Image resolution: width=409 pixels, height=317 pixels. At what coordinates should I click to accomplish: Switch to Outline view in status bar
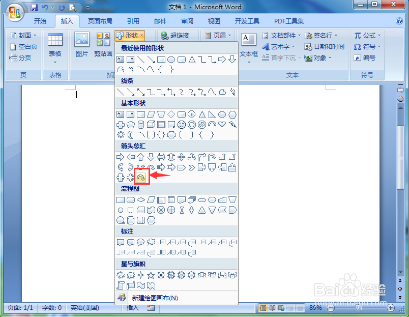pyautogui.click(x=291, y=308)
